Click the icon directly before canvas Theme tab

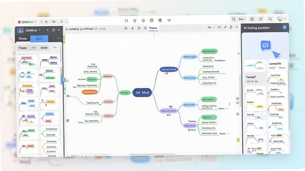coord(145,28)
